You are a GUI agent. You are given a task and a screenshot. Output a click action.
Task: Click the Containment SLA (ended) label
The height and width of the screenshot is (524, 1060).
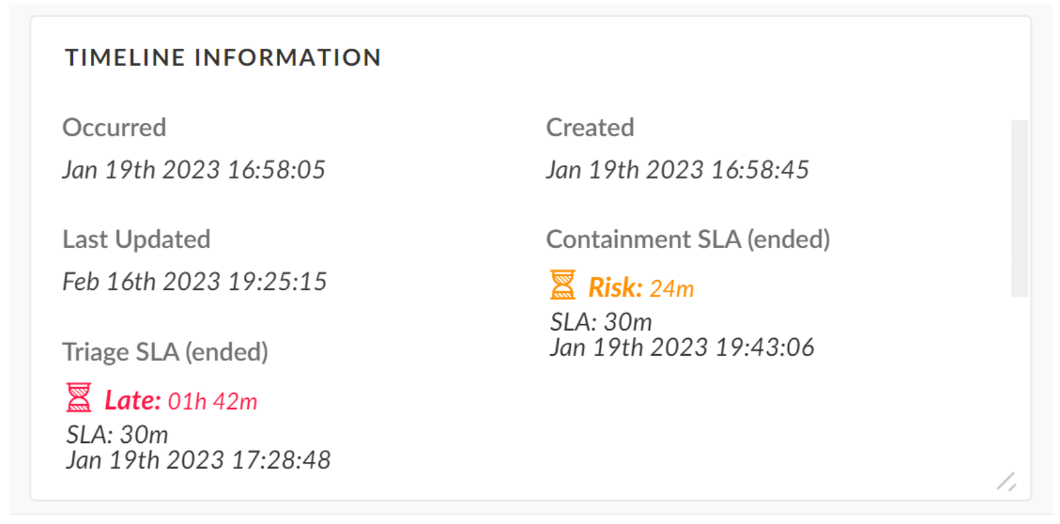click(x=688, y=239)
